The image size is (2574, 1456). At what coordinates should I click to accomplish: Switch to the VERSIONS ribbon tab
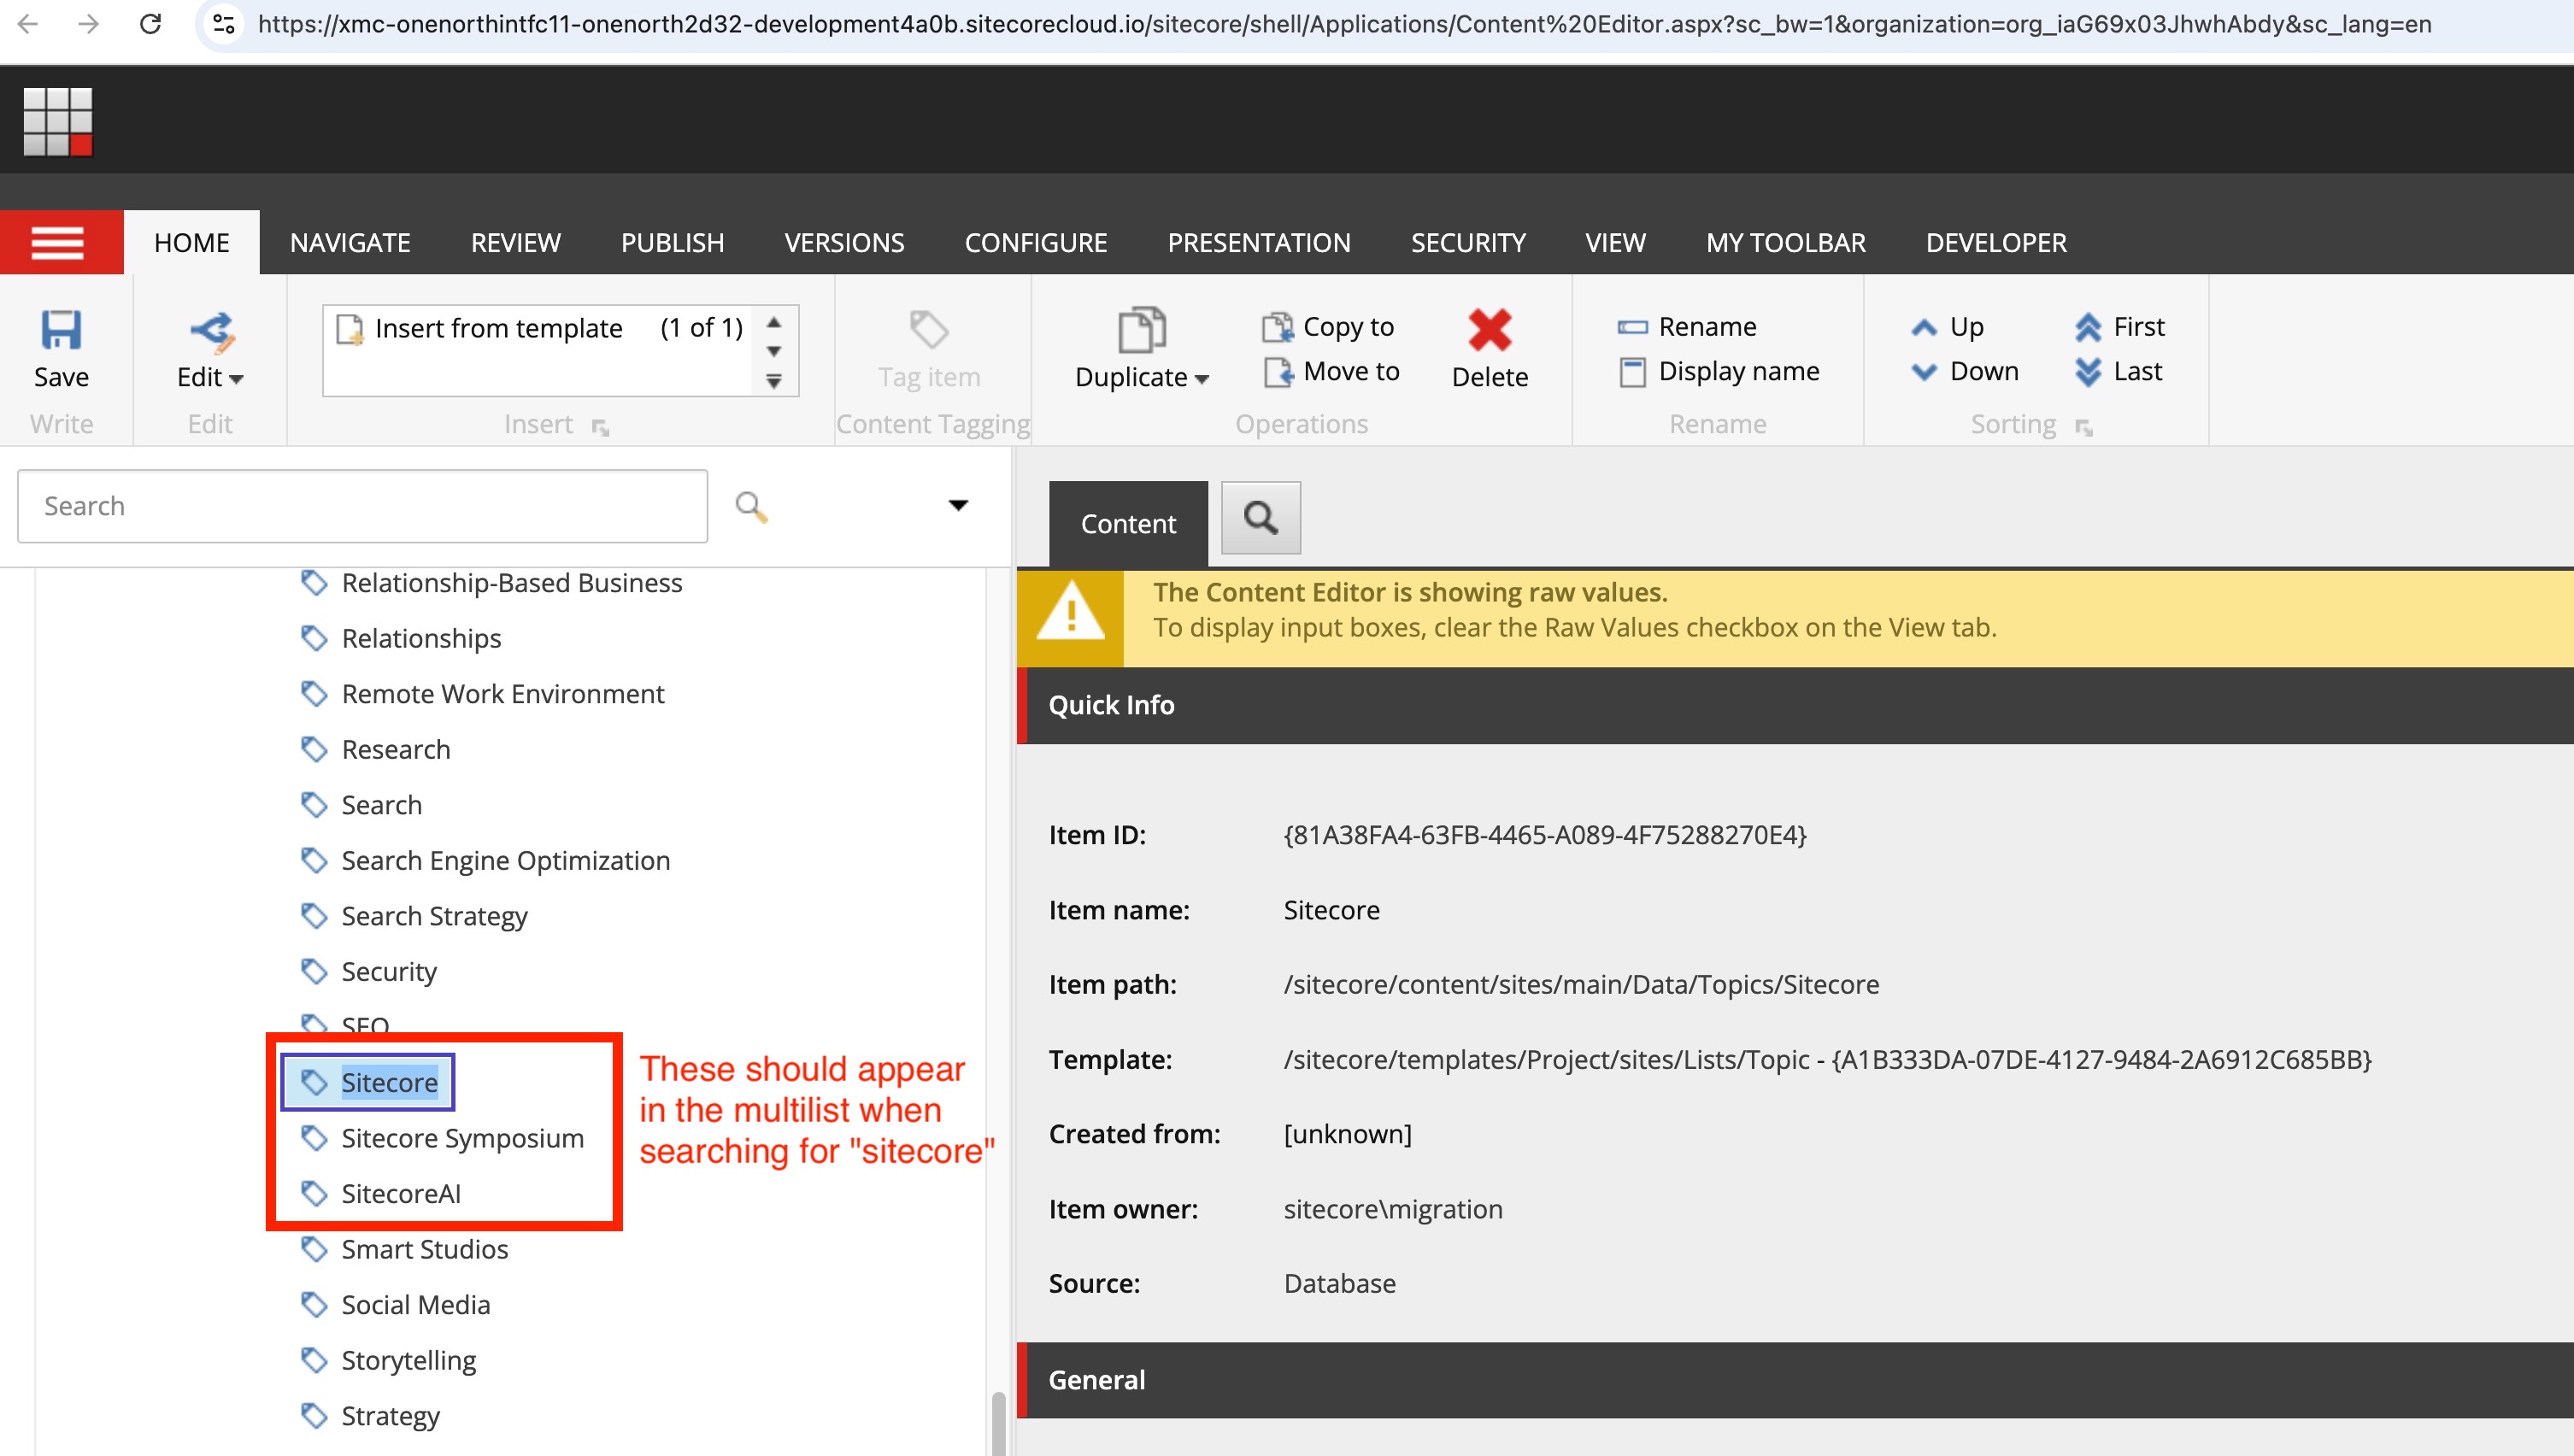(844, 242)
